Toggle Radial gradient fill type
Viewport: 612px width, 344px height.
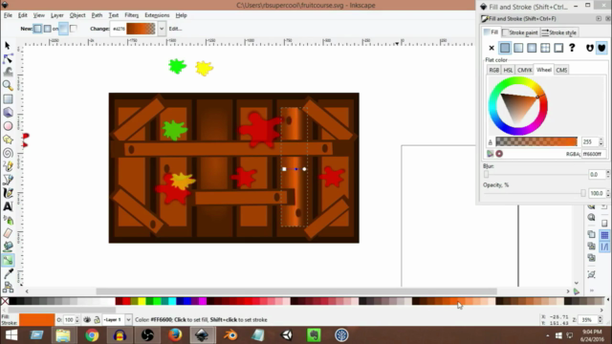click(x=532, y=48)
